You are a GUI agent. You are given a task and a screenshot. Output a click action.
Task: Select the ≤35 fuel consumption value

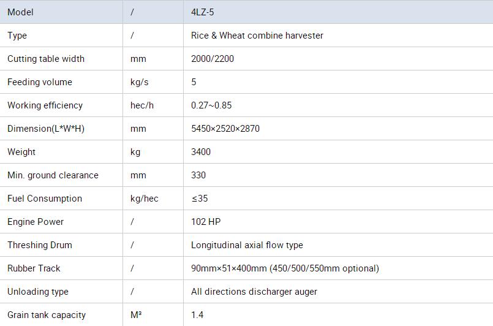(x=200, y=199)
